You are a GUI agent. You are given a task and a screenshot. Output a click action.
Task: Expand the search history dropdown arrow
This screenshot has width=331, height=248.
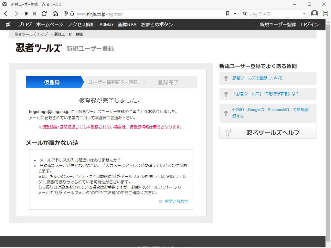pyautogui.click(x=304, y=14)
